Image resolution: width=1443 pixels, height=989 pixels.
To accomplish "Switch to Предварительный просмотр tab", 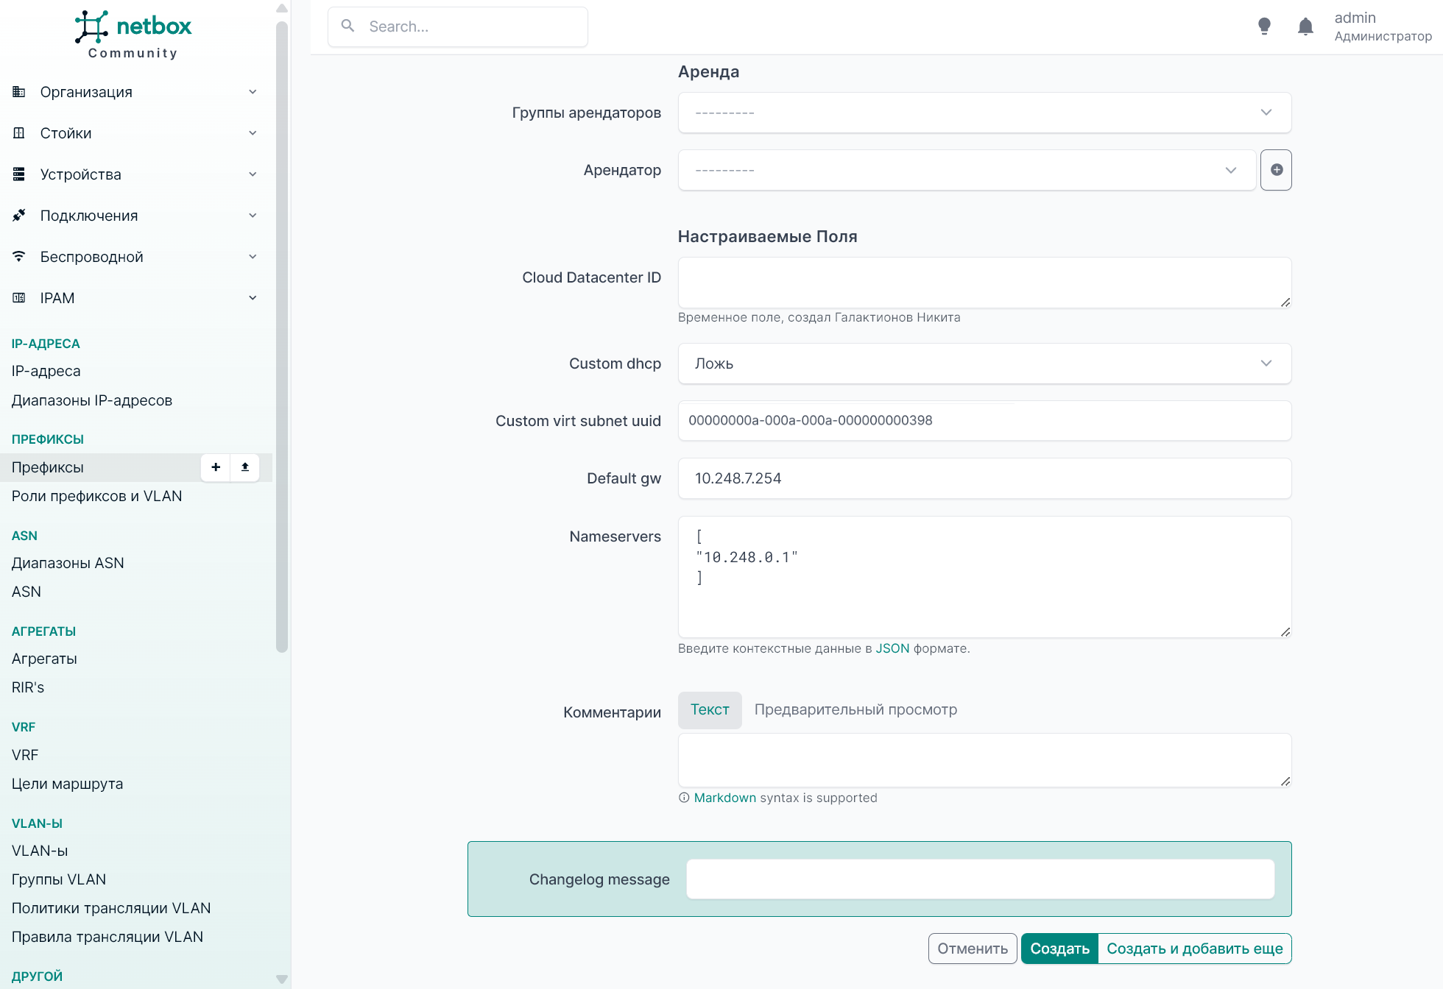I will click(x=855, y=710).
